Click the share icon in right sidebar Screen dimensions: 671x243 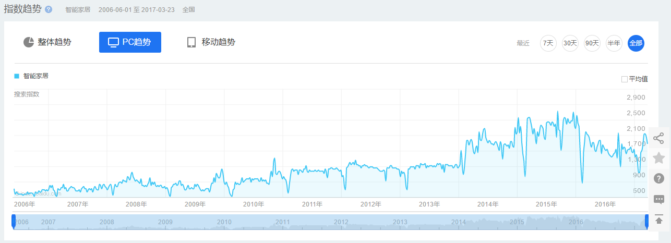tap(658, 138)
